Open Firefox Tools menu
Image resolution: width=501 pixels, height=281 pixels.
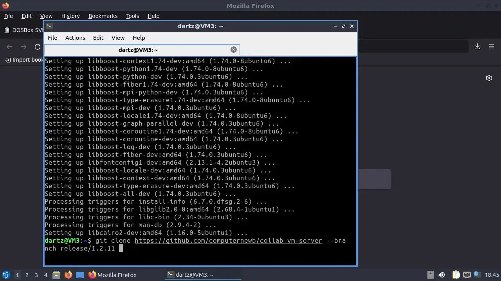(132, 16)
